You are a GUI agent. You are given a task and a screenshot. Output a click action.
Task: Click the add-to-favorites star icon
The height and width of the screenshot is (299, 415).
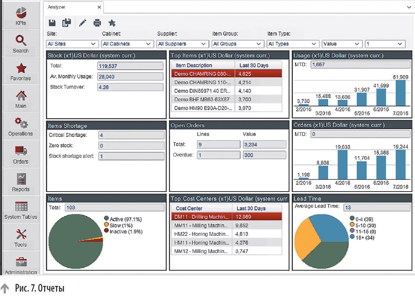(x=112, y=23)
